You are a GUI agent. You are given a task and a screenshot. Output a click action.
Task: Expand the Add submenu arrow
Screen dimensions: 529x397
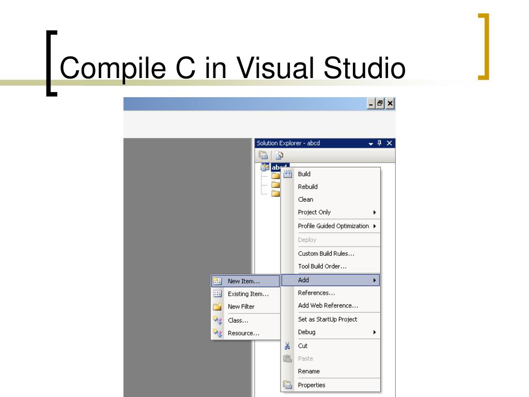click(x=375, y=280)
